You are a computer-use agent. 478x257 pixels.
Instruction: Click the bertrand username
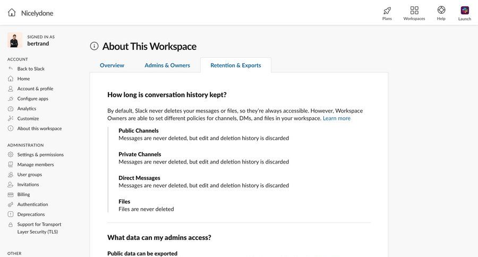pos(38,44)
